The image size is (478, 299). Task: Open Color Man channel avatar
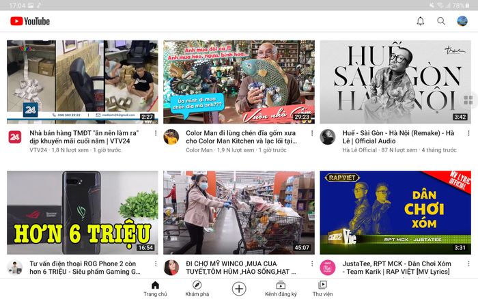point(171,137)
